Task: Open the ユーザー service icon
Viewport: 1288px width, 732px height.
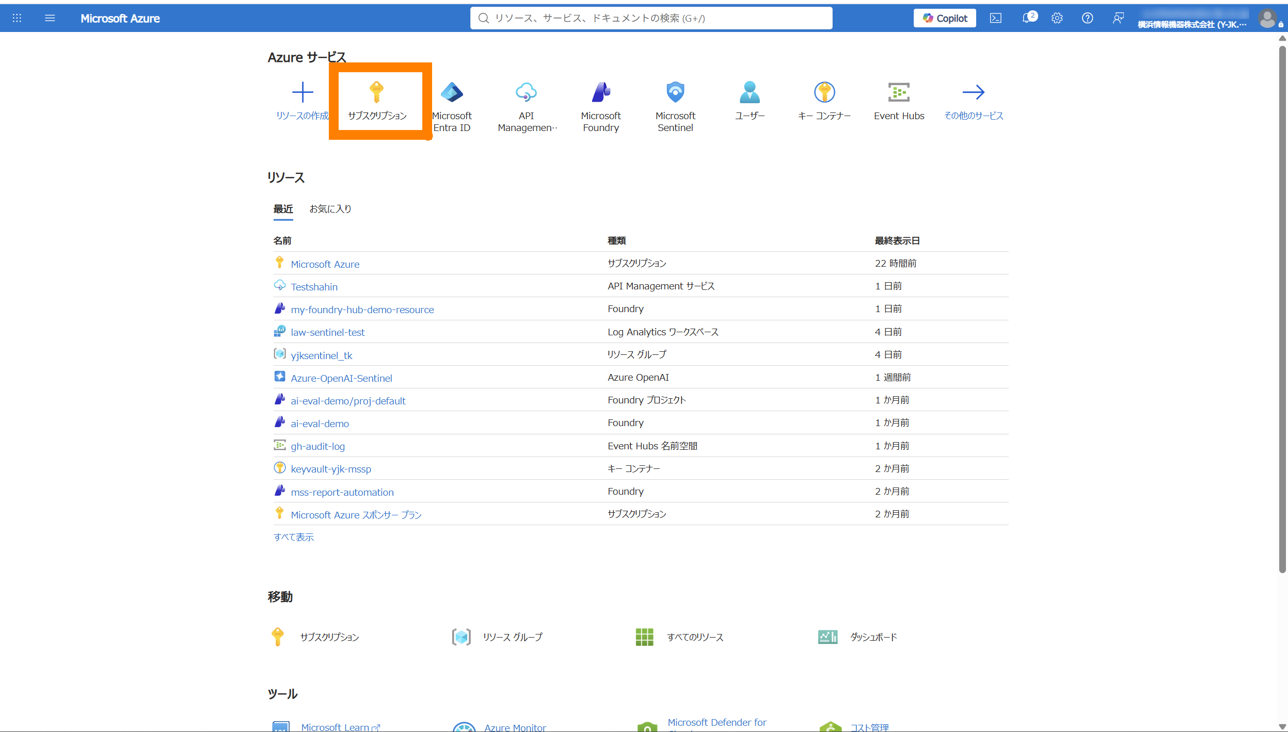Action: tap(750, 92)
